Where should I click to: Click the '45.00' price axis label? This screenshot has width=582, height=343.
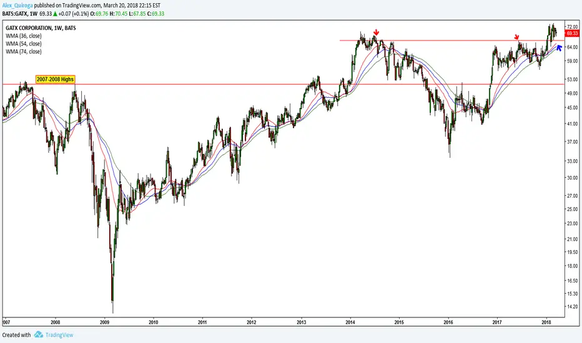573,107
